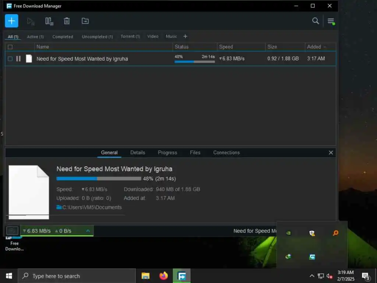Viewport: 377px width, 283px height.
Task: Show Uncompleted (1) downloads
Action: (97, 36)
